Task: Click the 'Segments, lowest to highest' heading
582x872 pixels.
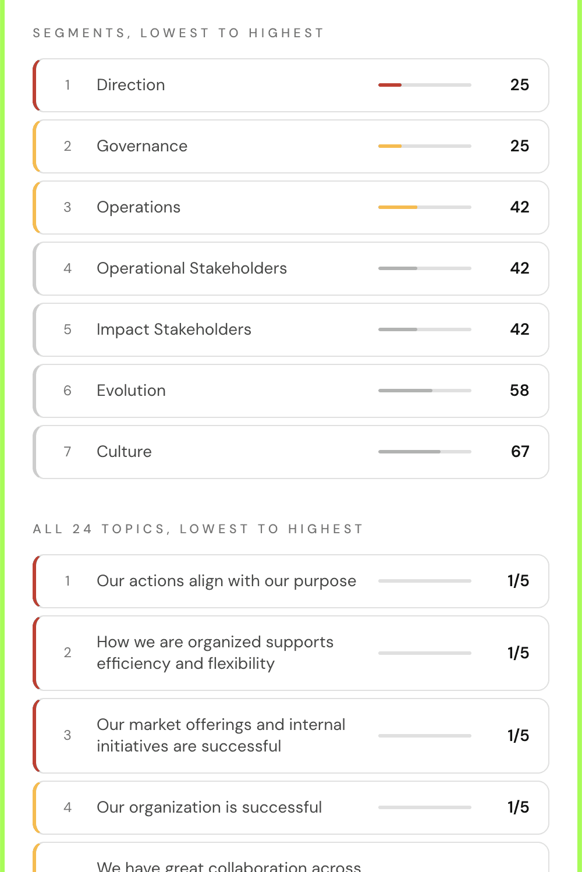Action: (x=178, y=33)
